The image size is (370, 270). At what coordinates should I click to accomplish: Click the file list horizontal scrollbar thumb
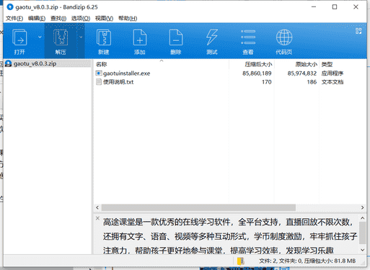pos(198,207)
